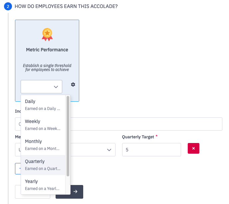The width and height of the screenshot is (229, 204).
Task: Select the Daily option
Action: click(x=43, y=105)
